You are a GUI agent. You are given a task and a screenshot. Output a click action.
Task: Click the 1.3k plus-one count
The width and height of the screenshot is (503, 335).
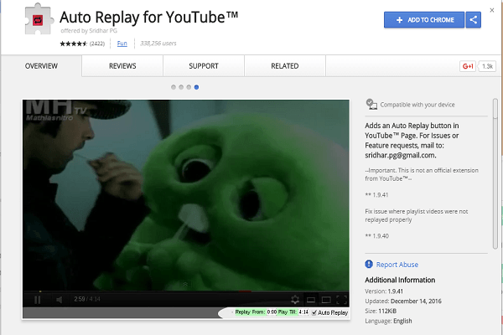[487, 66]
